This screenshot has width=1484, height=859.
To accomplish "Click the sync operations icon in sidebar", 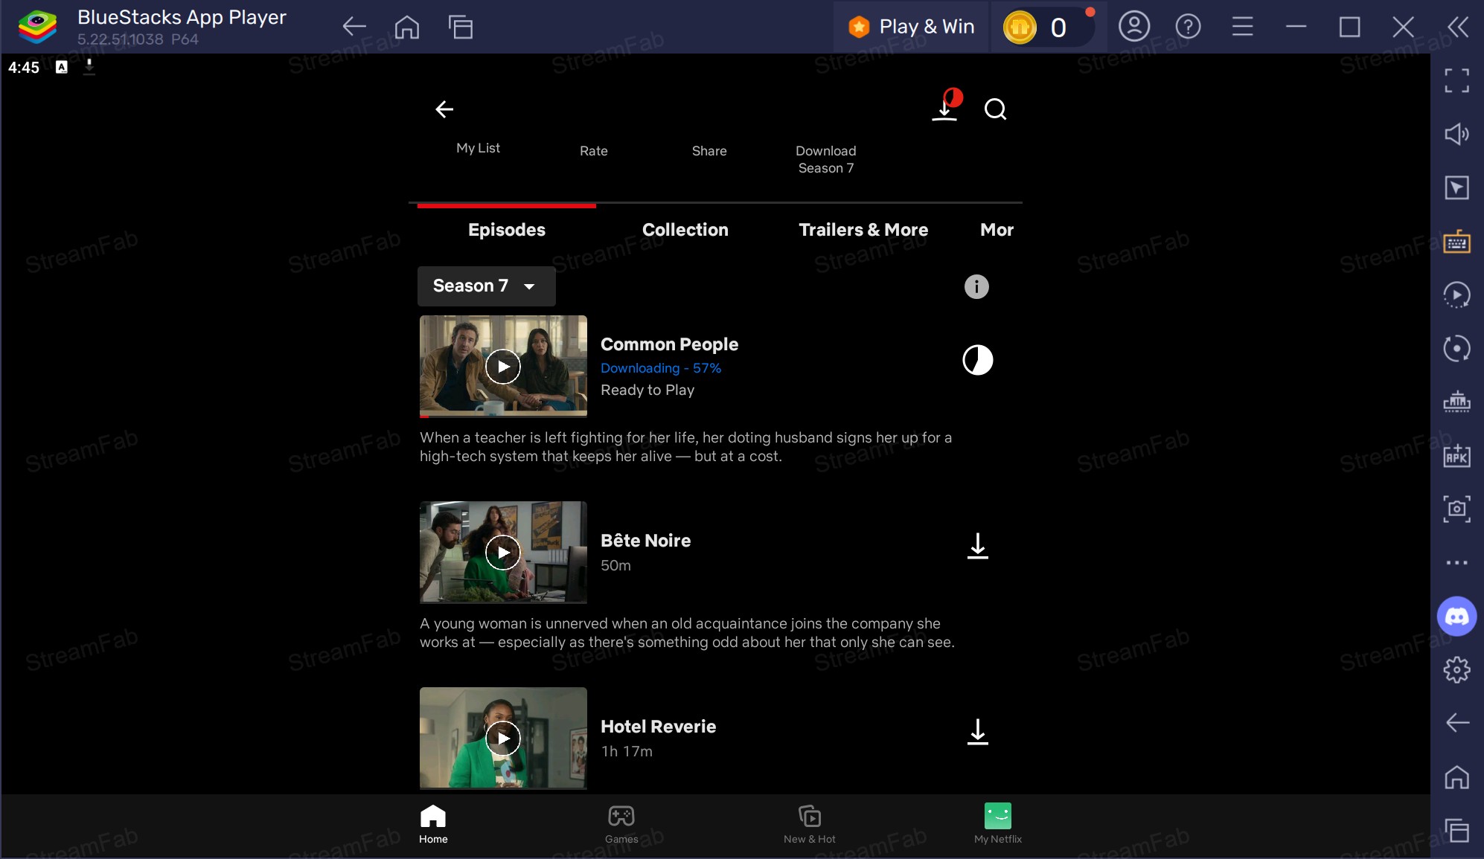I will pos(1456,349).
